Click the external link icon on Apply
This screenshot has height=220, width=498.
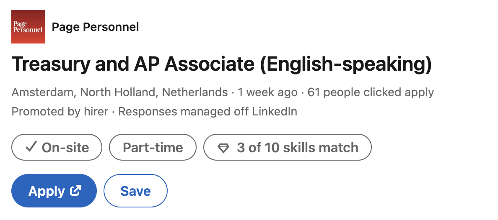(75, 190)
